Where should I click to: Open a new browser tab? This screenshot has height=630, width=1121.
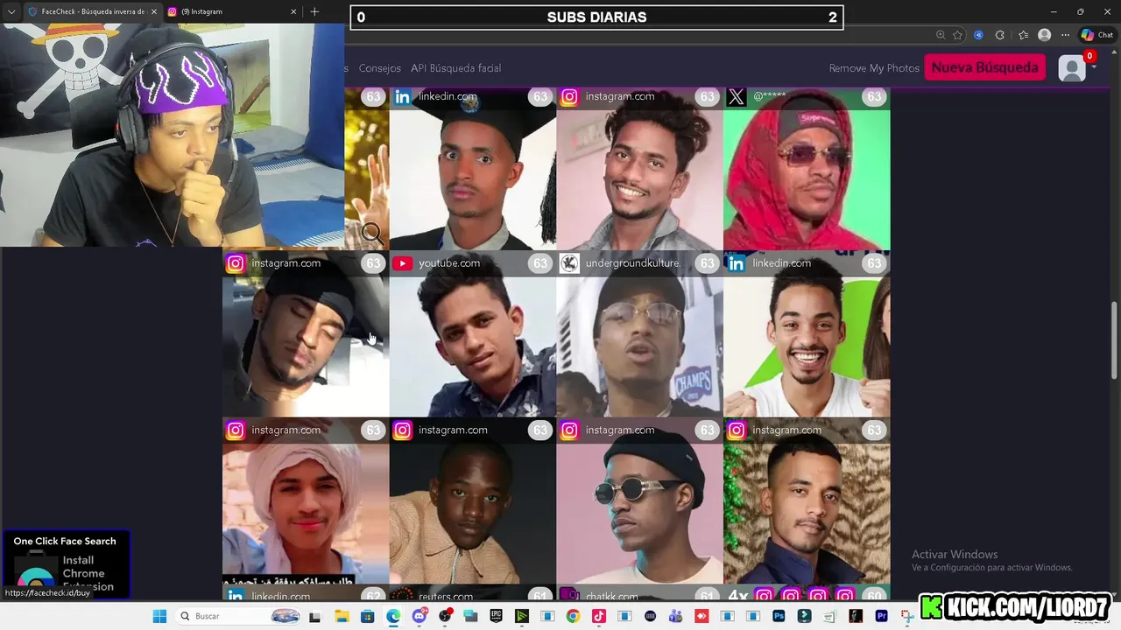point(314,11)
